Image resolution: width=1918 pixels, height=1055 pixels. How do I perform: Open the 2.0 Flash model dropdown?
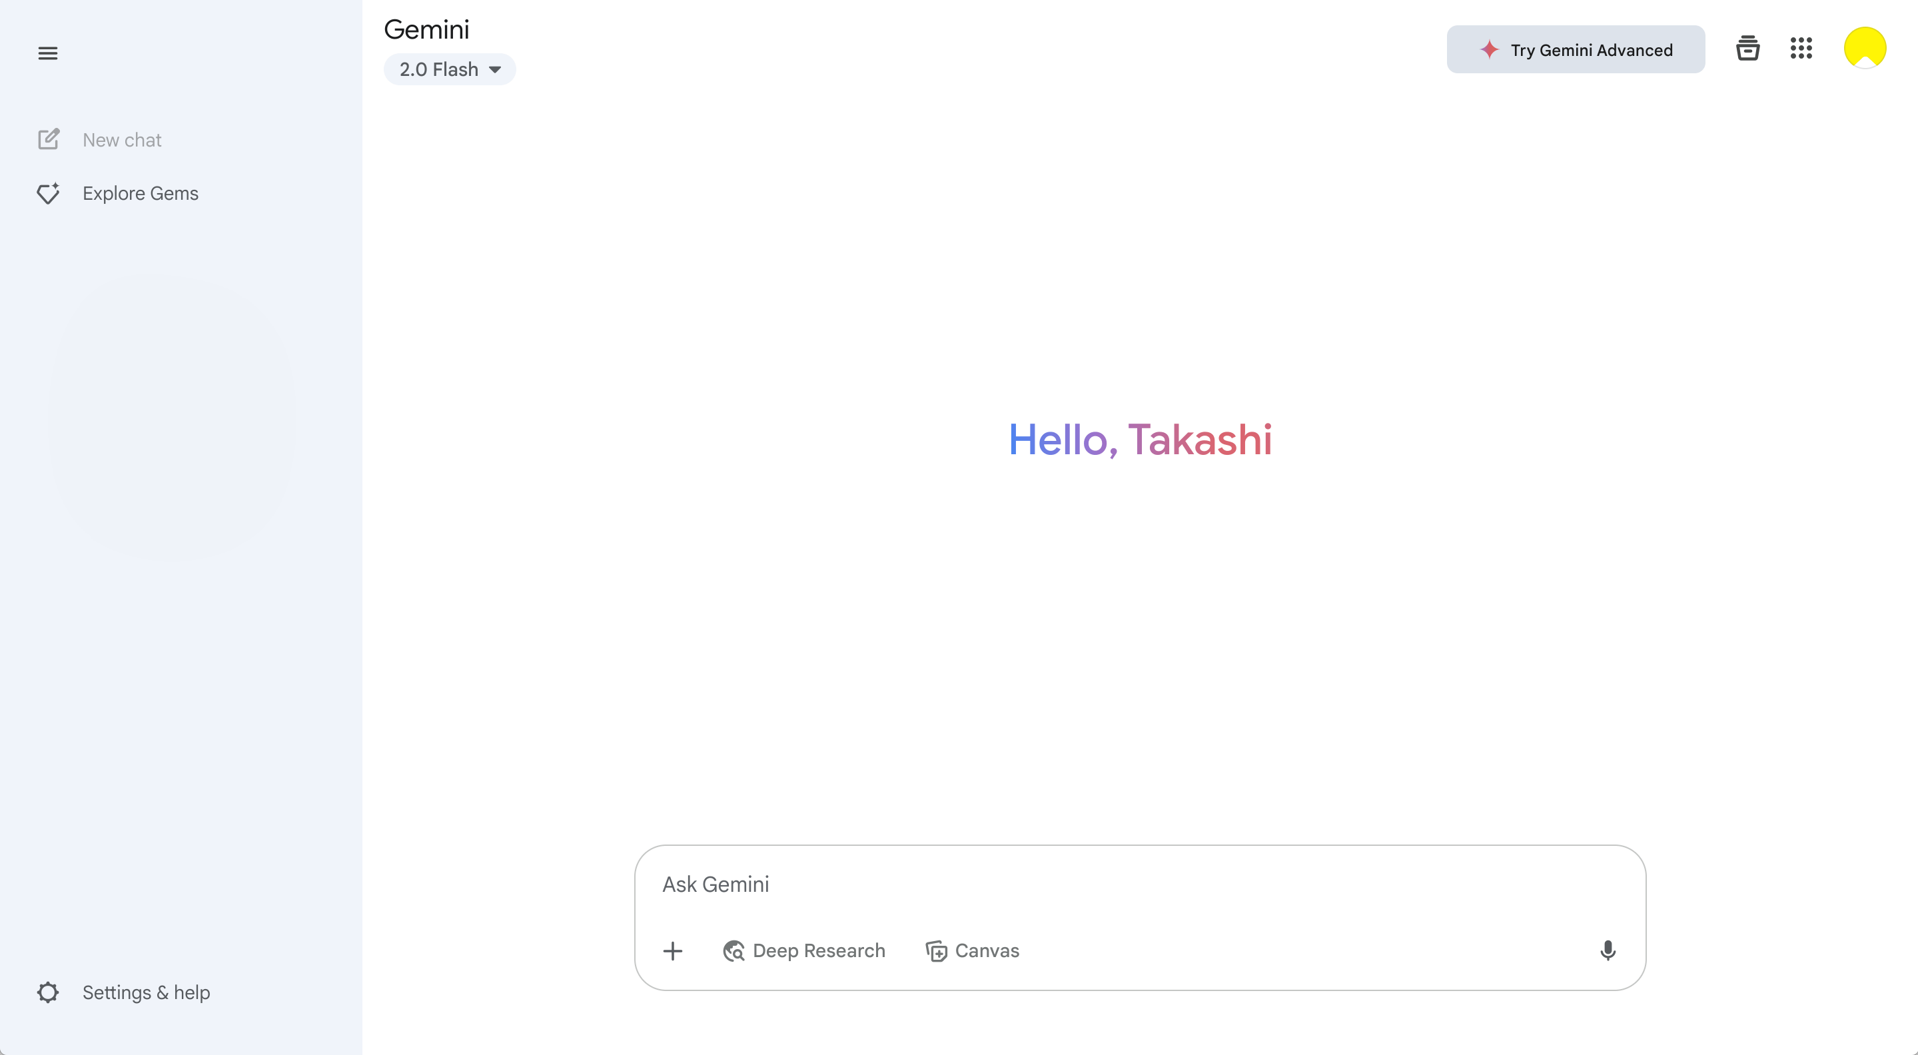click(450, 69)
